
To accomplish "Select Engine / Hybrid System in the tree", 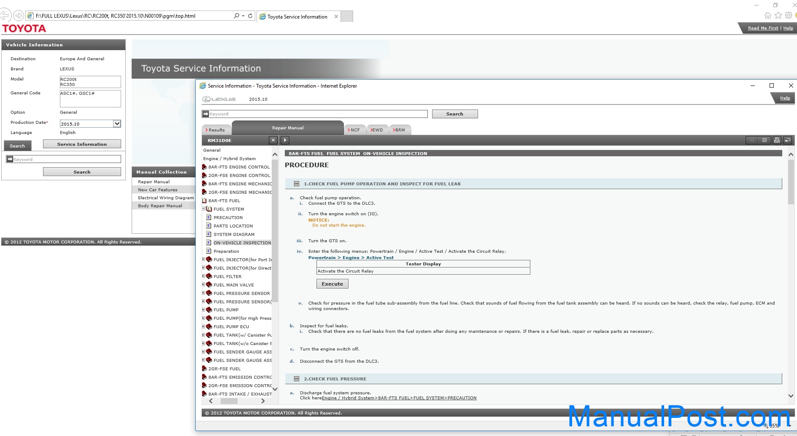I will [230, 158].
